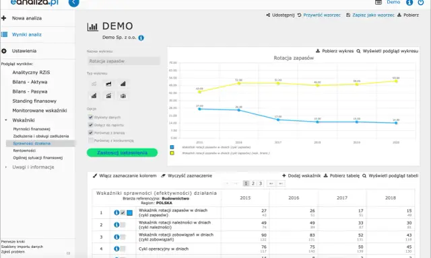Select the line chart type icon
The height and width of the screenshot is (258, 431).
pyautogui.click(x=94, y=84)
